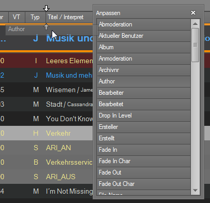The height and width of the screenshot is (203, 210).
Task: Select Author in the Anpassen list
Action: click(144, 81)
